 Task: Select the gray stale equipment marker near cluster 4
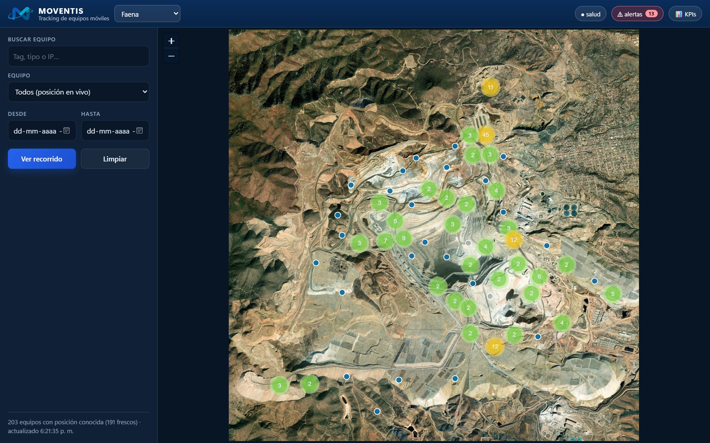pos(468,243)
